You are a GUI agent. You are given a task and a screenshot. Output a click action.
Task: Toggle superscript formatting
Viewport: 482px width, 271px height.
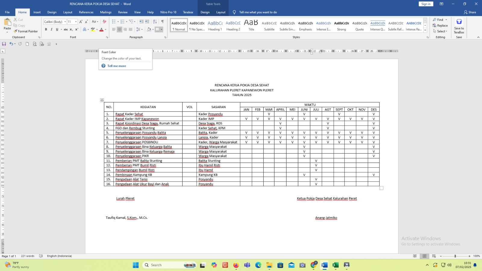[77, 30]
